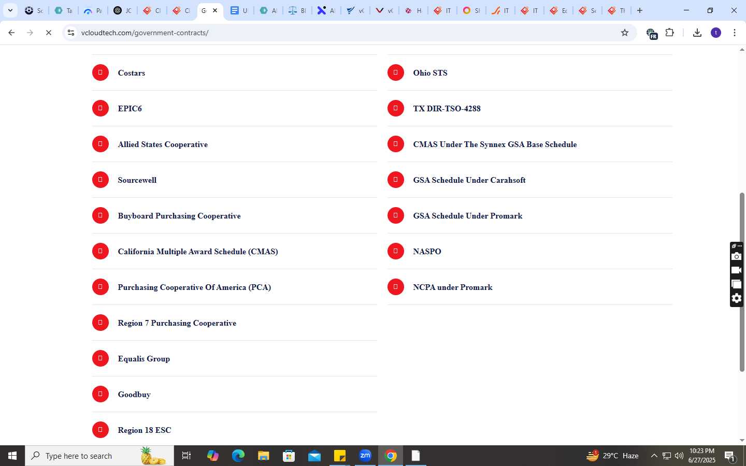Screen dimensions: 746x466
Task: Click the red icon beside Ohio STS
Action: (x=396, y=72)
